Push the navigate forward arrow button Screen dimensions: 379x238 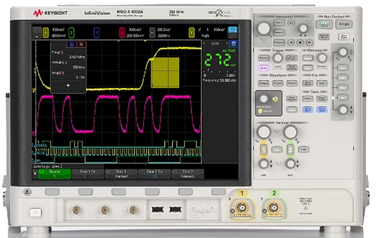tap(309, 43)
